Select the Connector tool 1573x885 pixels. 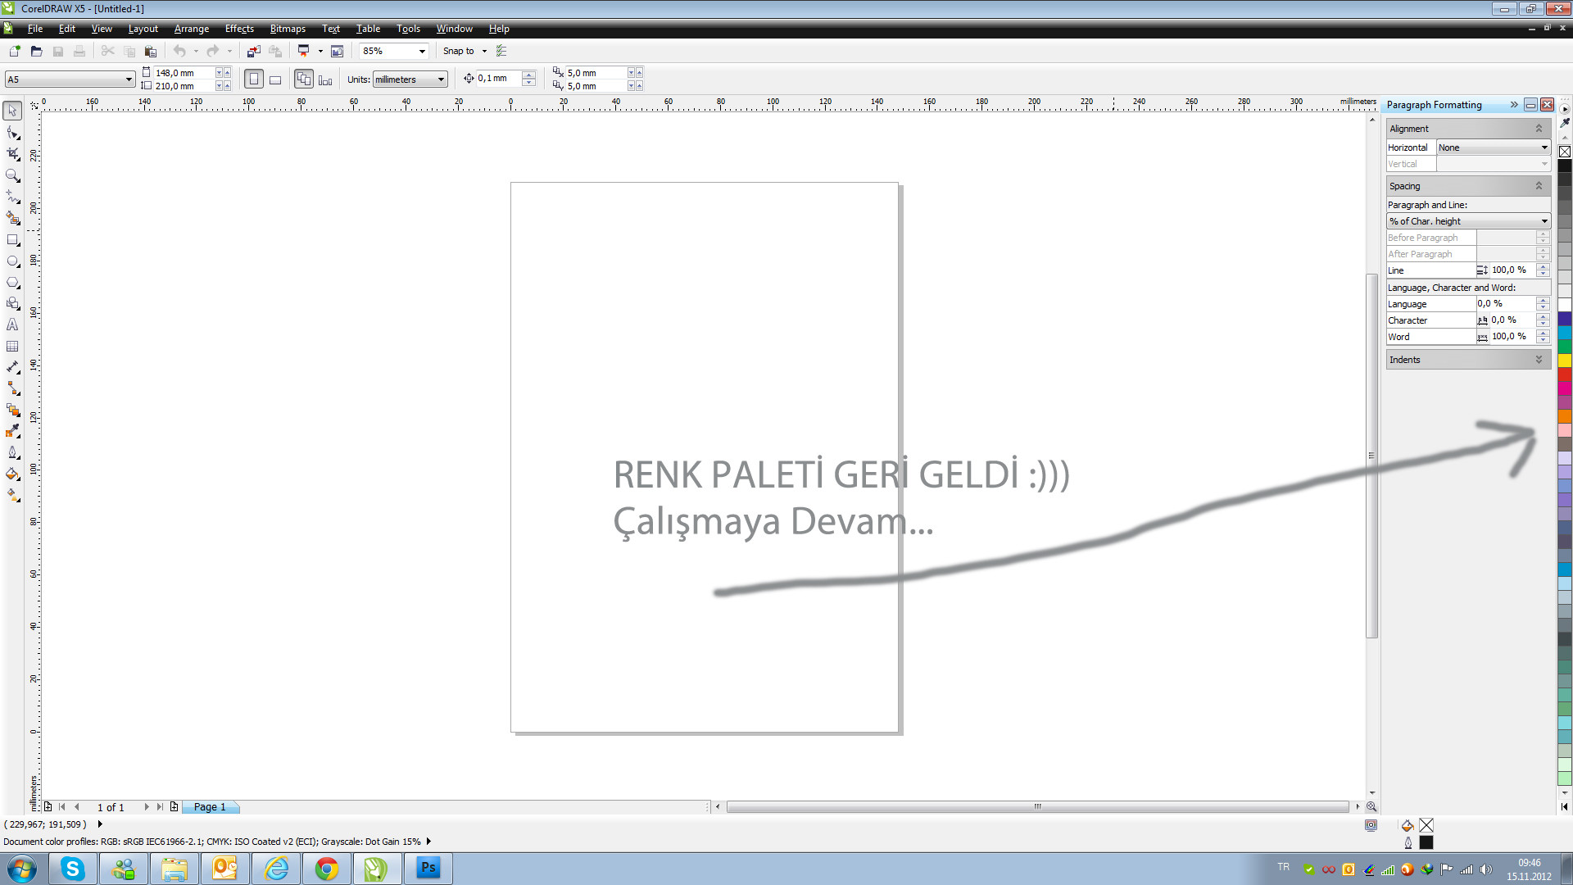click(x=12, y=389)
